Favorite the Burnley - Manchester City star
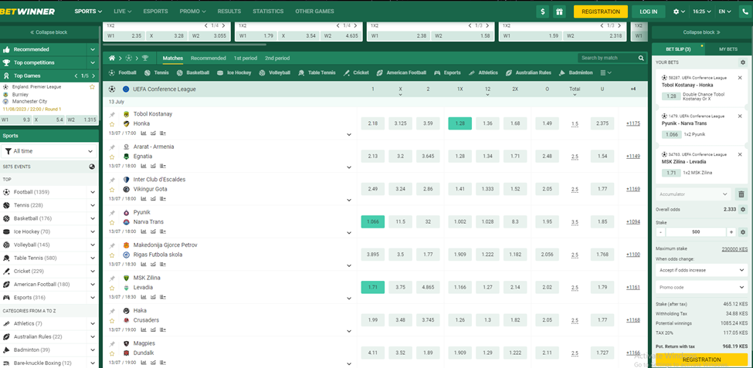 coord(92,87)
